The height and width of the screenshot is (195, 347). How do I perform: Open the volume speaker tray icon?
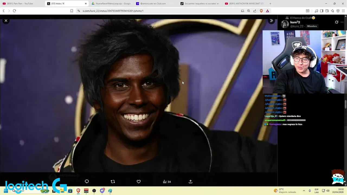[328, 191]
